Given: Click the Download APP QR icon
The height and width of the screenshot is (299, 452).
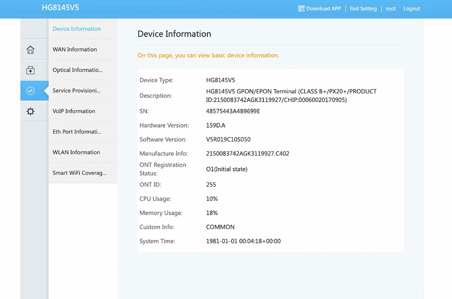Looking at the screenshot, I should (x=301, y=9).
